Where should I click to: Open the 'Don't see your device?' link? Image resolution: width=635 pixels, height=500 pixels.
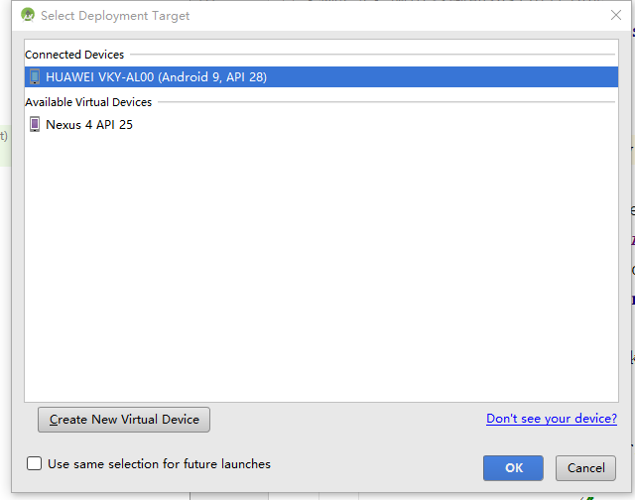tap(552, 419)
